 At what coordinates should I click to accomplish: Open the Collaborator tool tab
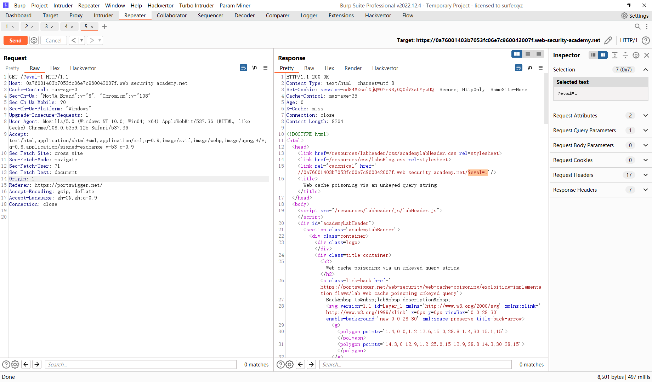click(x=172, y=16)
